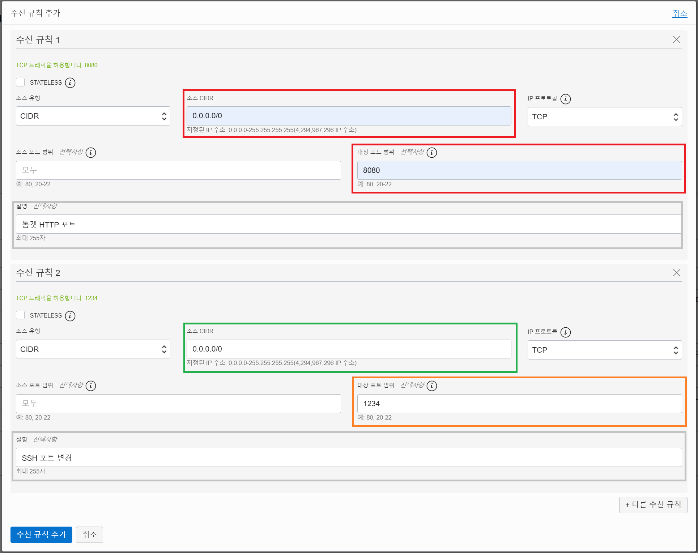Screen dimensions: 698x553
Task: Remove 수신 규칙 2 with X icon
Action: coord(676,273)
